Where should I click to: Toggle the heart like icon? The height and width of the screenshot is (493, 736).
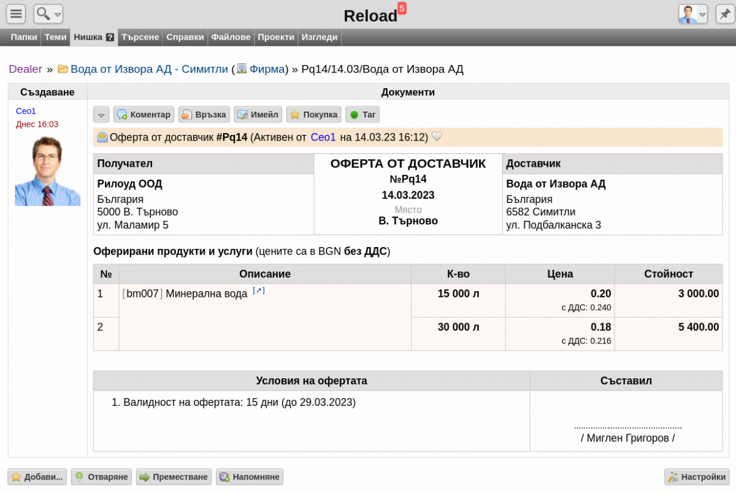(437, 136)
